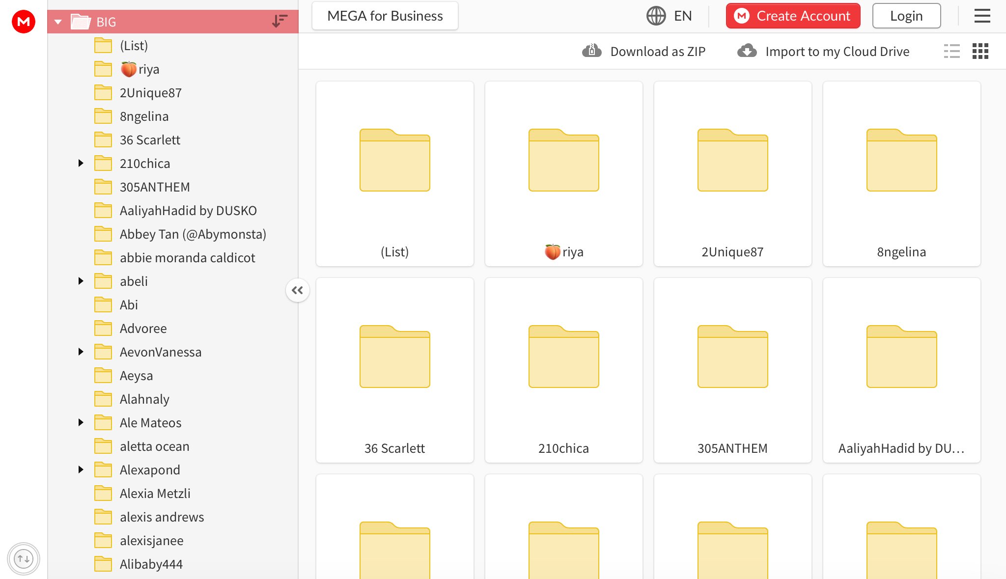1006x579 pixels.
Task: Expand the Alexapond folder in tree
Action: (81, 469)
